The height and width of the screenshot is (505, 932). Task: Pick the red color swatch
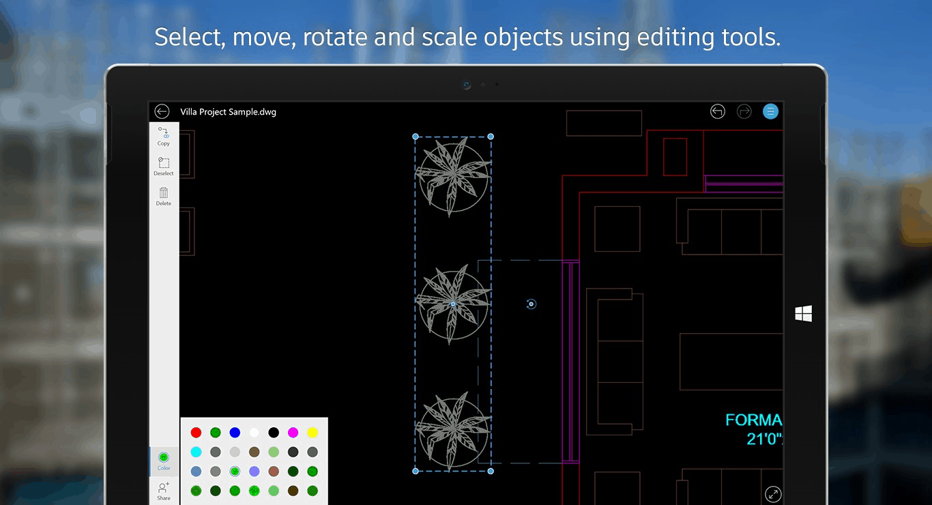click(x=196, y=433)
